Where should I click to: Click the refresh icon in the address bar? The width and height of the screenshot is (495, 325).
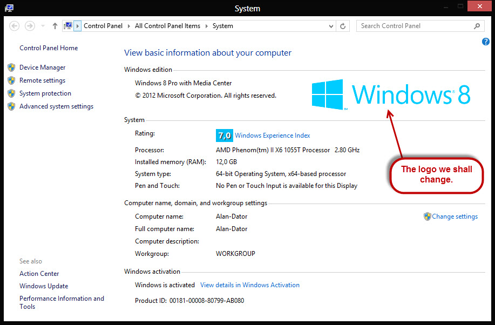click(x=343, y=25)
